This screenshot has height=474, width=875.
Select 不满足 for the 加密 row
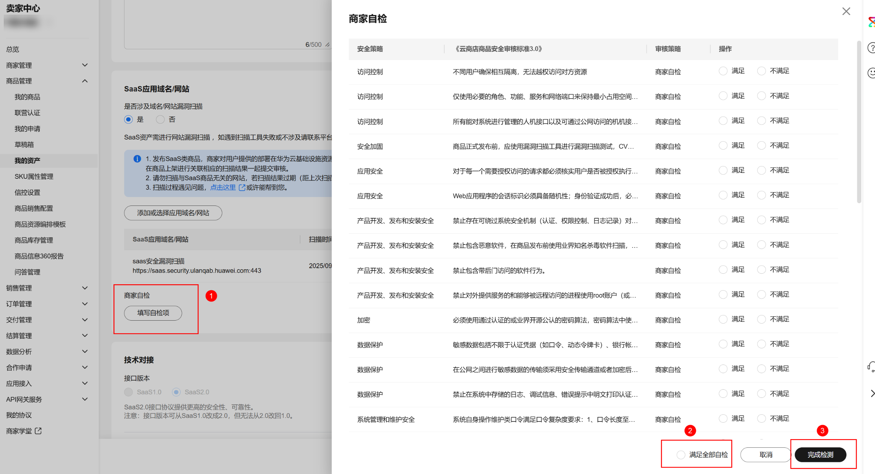click(x=761, y=319)
